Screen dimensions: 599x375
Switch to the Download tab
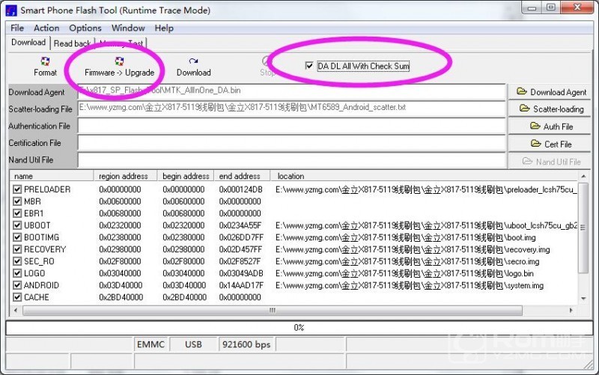28,43
